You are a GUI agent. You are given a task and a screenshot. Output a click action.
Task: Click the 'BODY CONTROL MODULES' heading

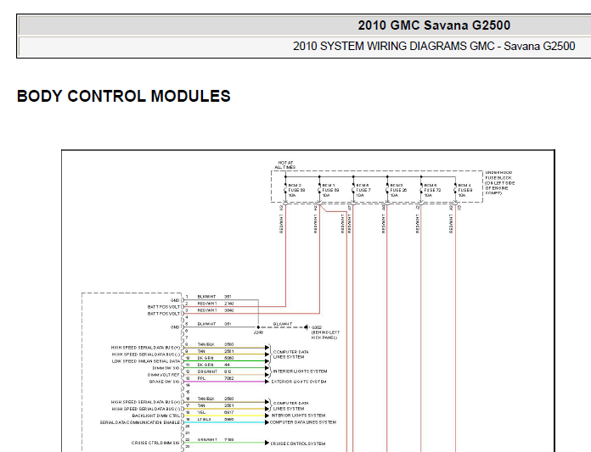pyautogui.click(x=124, y=97)
